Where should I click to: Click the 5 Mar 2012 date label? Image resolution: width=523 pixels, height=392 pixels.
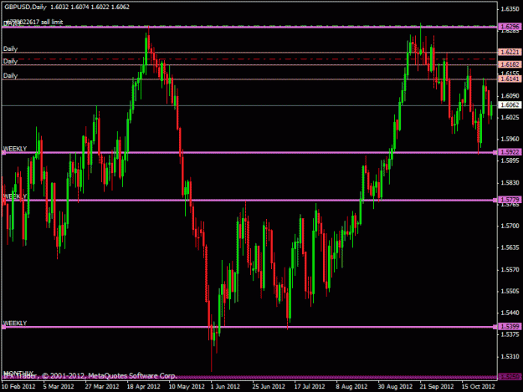coord(59,386)
